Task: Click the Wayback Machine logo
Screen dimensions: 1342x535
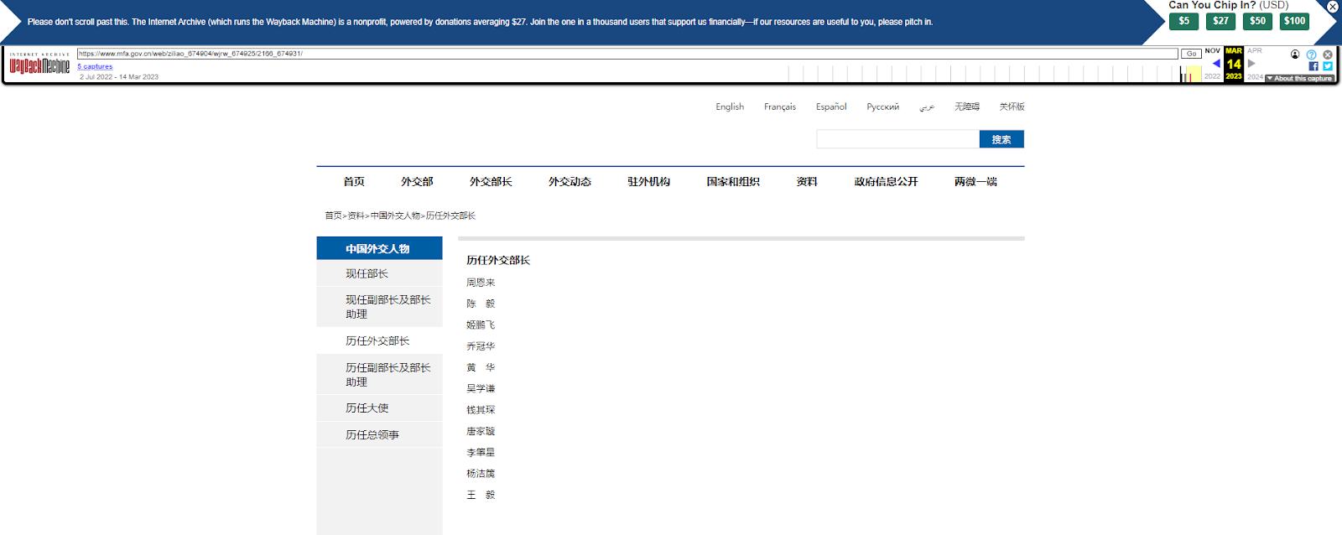Action: tap(39, 65)
